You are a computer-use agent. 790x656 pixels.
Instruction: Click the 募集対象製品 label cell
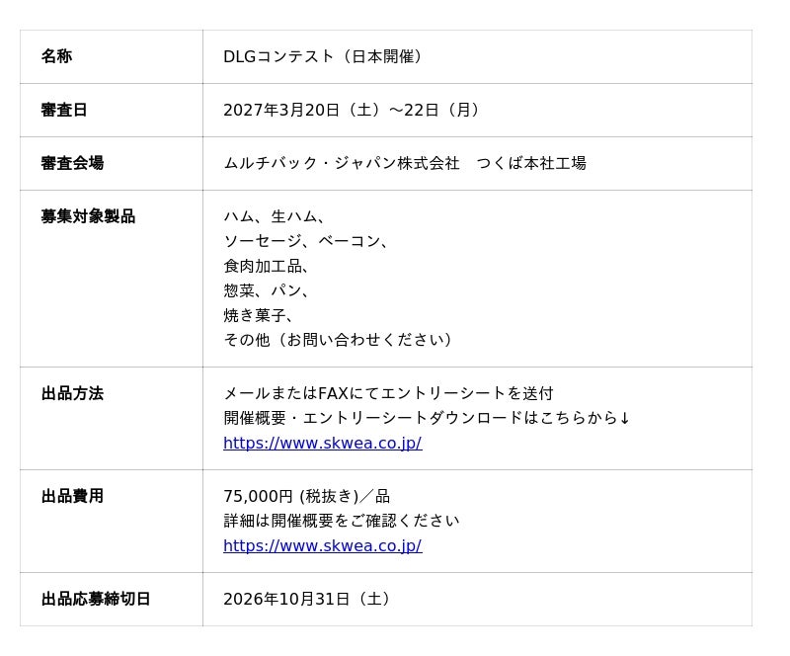(112, 279)
